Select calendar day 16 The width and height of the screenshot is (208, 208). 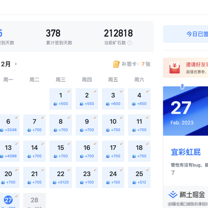(87, 151)
